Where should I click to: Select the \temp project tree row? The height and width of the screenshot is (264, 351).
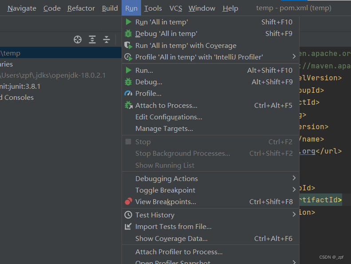[x=61, y=53]
